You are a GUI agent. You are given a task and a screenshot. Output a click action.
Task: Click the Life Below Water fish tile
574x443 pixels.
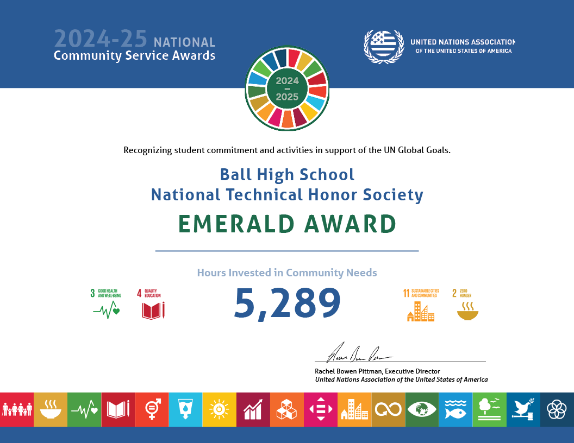(x=456, y=409)
